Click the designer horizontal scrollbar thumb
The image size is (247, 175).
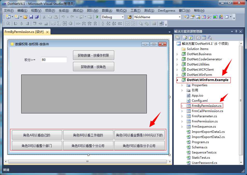pyautogui.click(x=88, y=162)
